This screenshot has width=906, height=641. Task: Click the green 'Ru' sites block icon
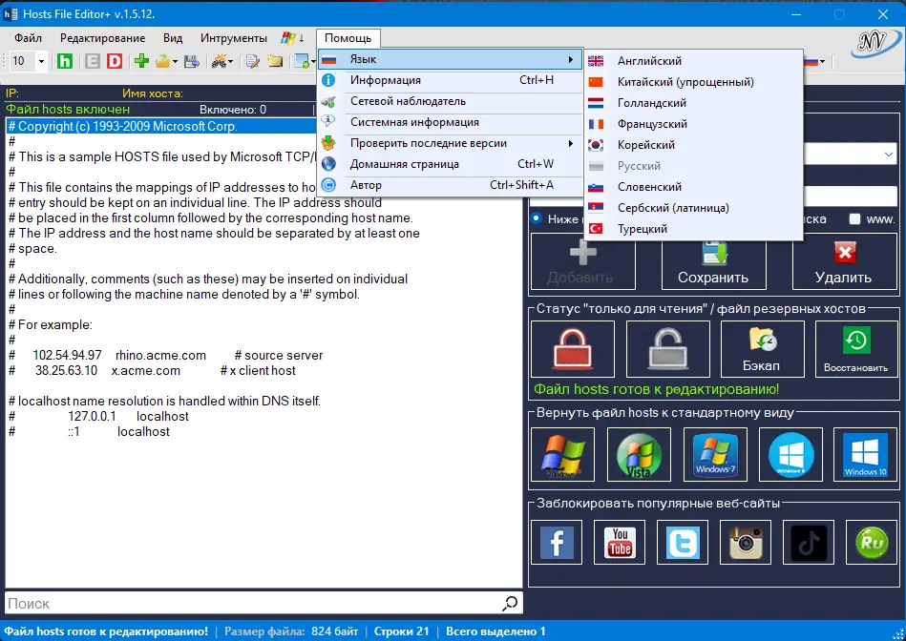[x=872, y=542]
